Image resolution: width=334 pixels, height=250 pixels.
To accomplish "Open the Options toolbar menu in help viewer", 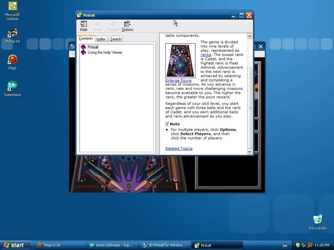I will (x=128, y=26).
